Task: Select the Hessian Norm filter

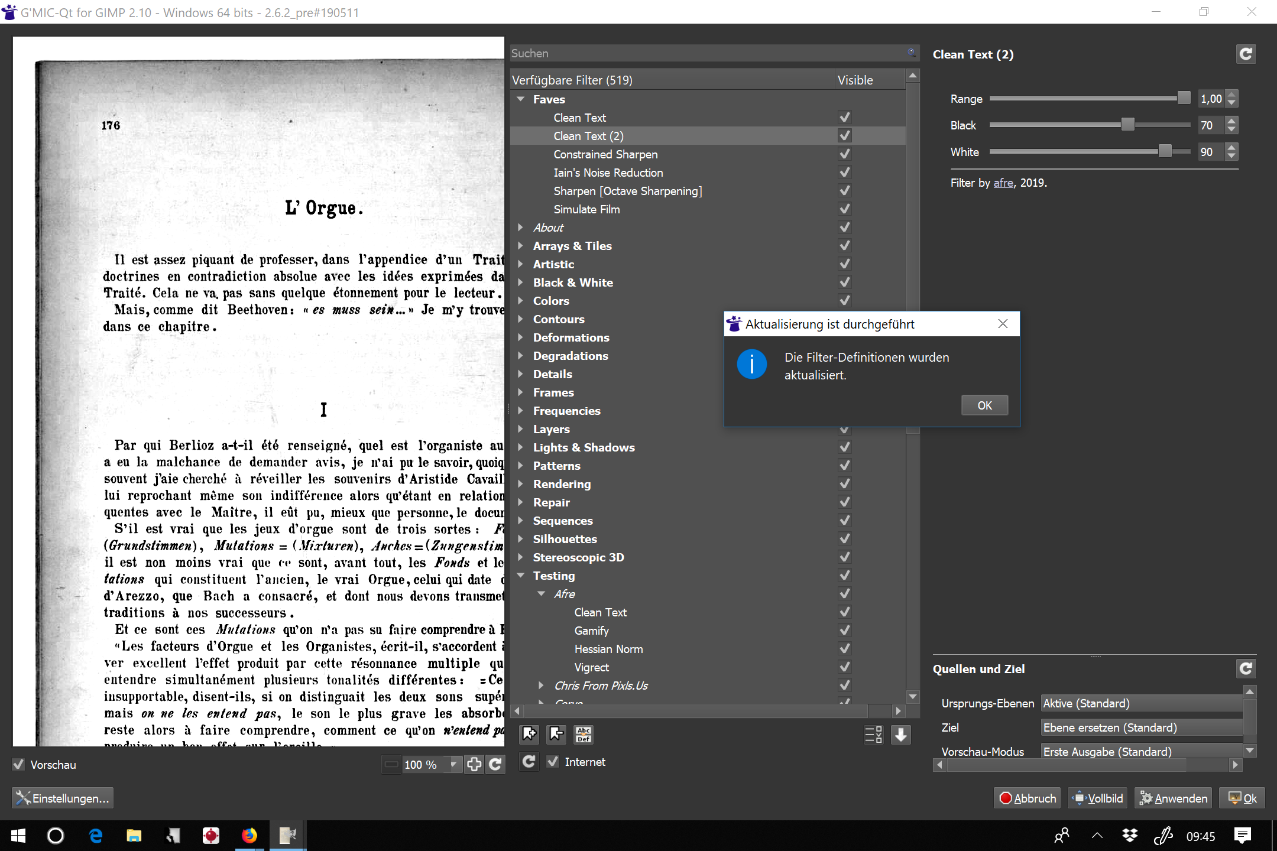Action: [608, 649]
